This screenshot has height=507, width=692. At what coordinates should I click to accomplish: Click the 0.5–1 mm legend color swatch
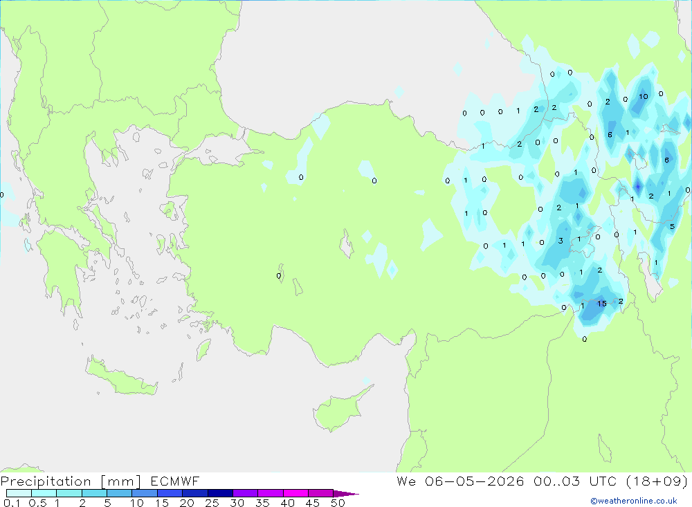click(44, 493)
